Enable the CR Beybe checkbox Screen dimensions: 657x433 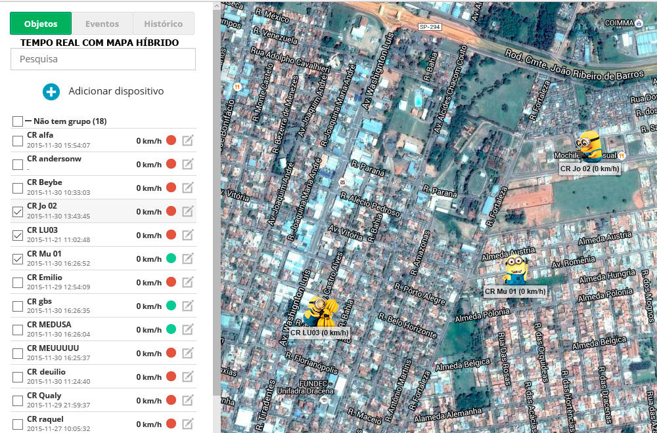point(18,188)
